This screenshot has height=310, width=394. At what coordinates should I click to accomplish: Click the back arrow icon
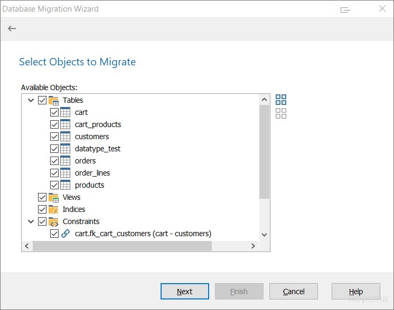[x=12, y=28]
